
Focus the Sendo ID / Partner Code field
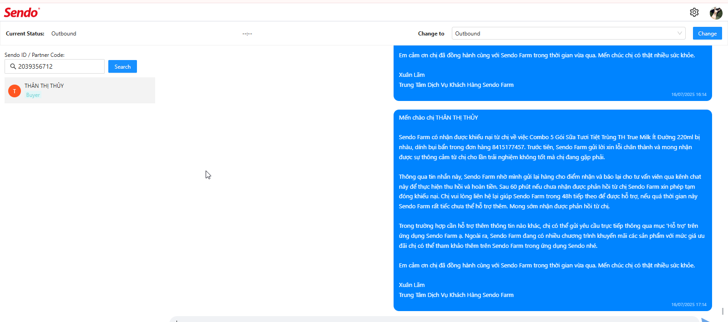[x=55, y=66]
